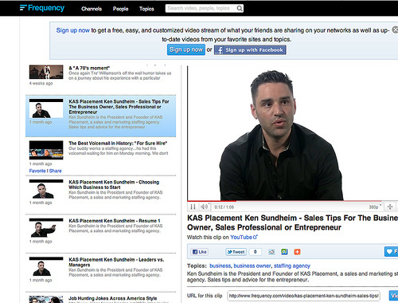Click the Facebook Like button
Screen dimensions: 398x303
point(200,252)
